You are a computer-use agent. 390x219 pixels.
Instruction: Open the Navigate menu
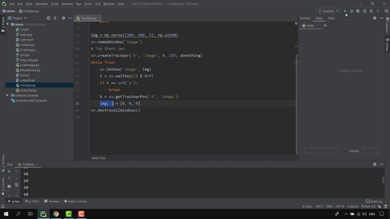(41, 4)
